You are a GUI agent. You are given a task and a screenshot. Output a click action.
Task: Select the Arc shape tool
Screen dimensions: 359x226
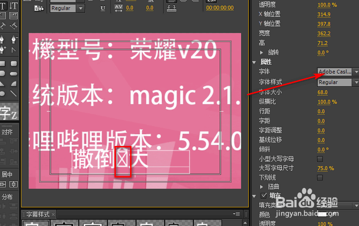pos(14,84)
